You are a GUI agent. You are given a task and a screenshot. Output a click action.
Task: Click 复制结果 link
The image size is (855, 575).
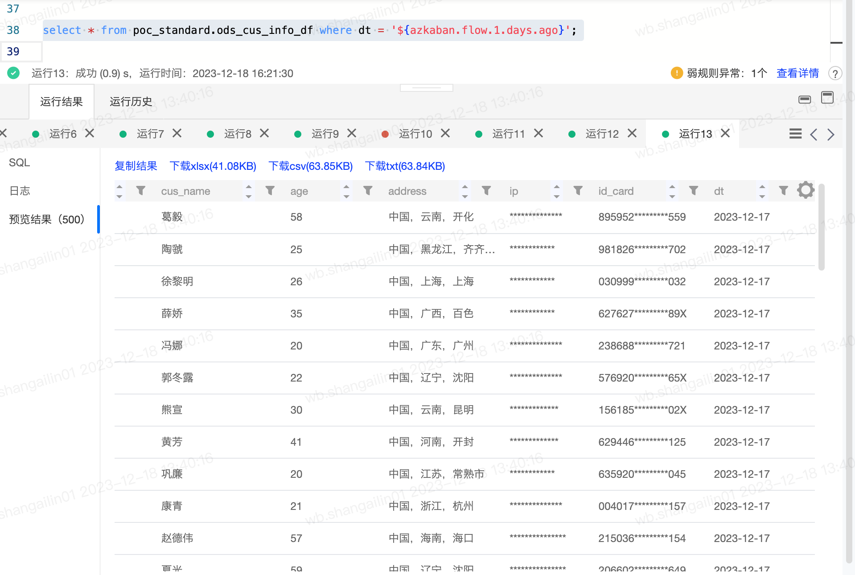click(x=136, y=166)
